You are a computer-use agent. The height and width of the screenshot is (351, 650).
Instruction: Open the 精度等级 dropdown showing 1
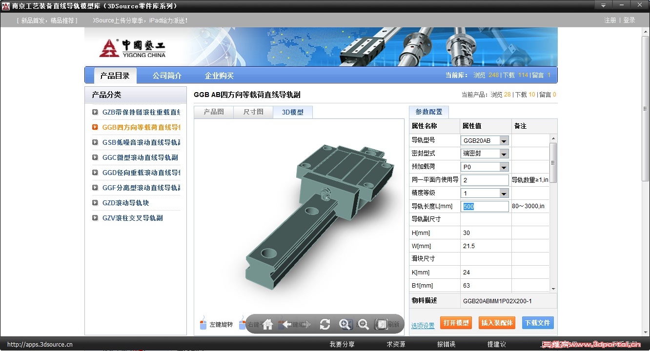pyautogui.click(x=504, y=193)
